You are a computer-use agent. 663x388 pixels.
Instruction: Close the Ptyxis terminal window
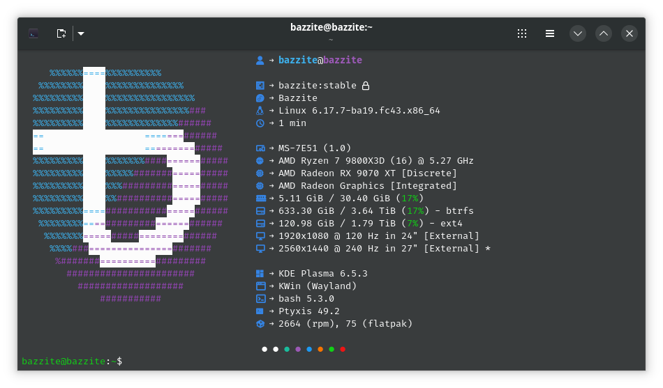630,33
